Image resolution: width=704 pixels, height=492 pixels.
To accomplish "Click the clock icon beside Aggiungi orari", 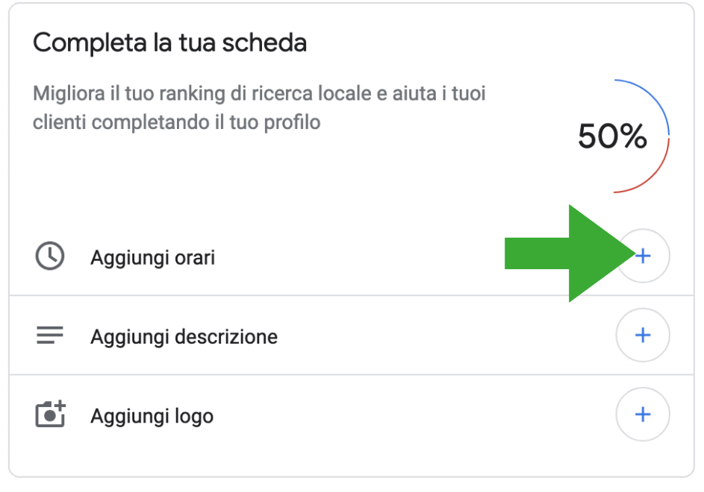I will 50,256.
